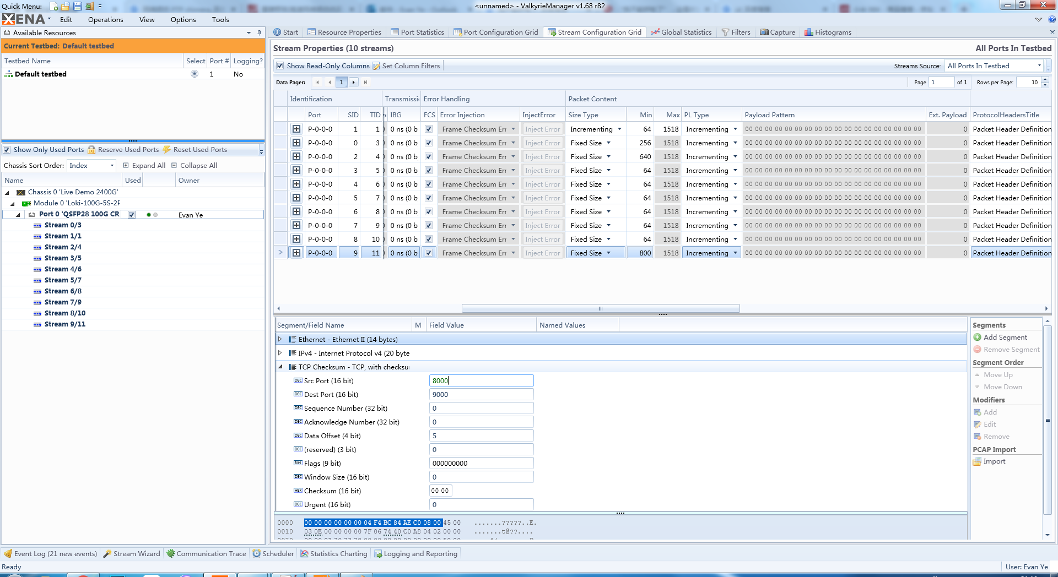Click the open folder icon in Quick Menu
This screenshot has height=577, width=1058.
tap(66, 6)
